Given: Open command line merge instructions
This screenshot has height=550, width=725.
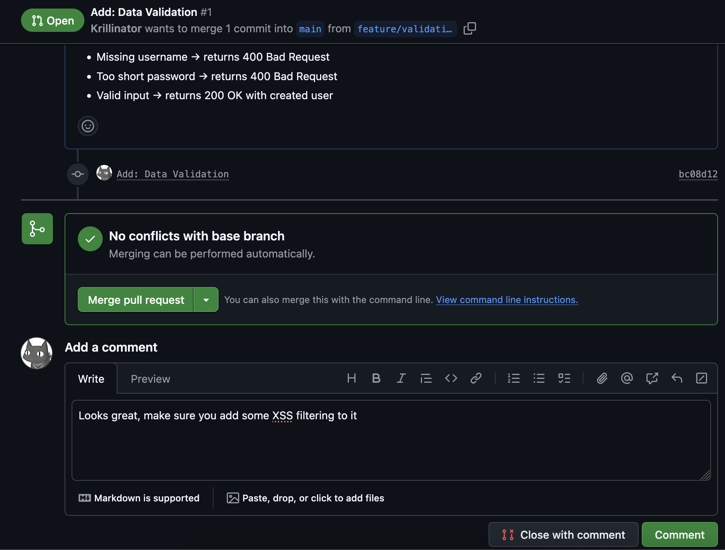Looking at the screenshot, I should (x=507, y=300).
